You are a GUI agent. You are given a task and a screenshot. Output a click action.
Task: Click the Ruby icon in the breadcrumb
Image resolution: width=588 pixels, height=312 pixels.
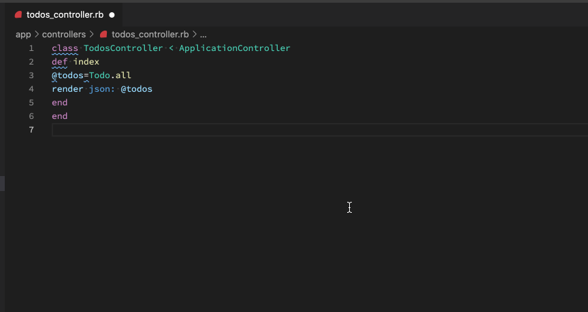point(104,35)
